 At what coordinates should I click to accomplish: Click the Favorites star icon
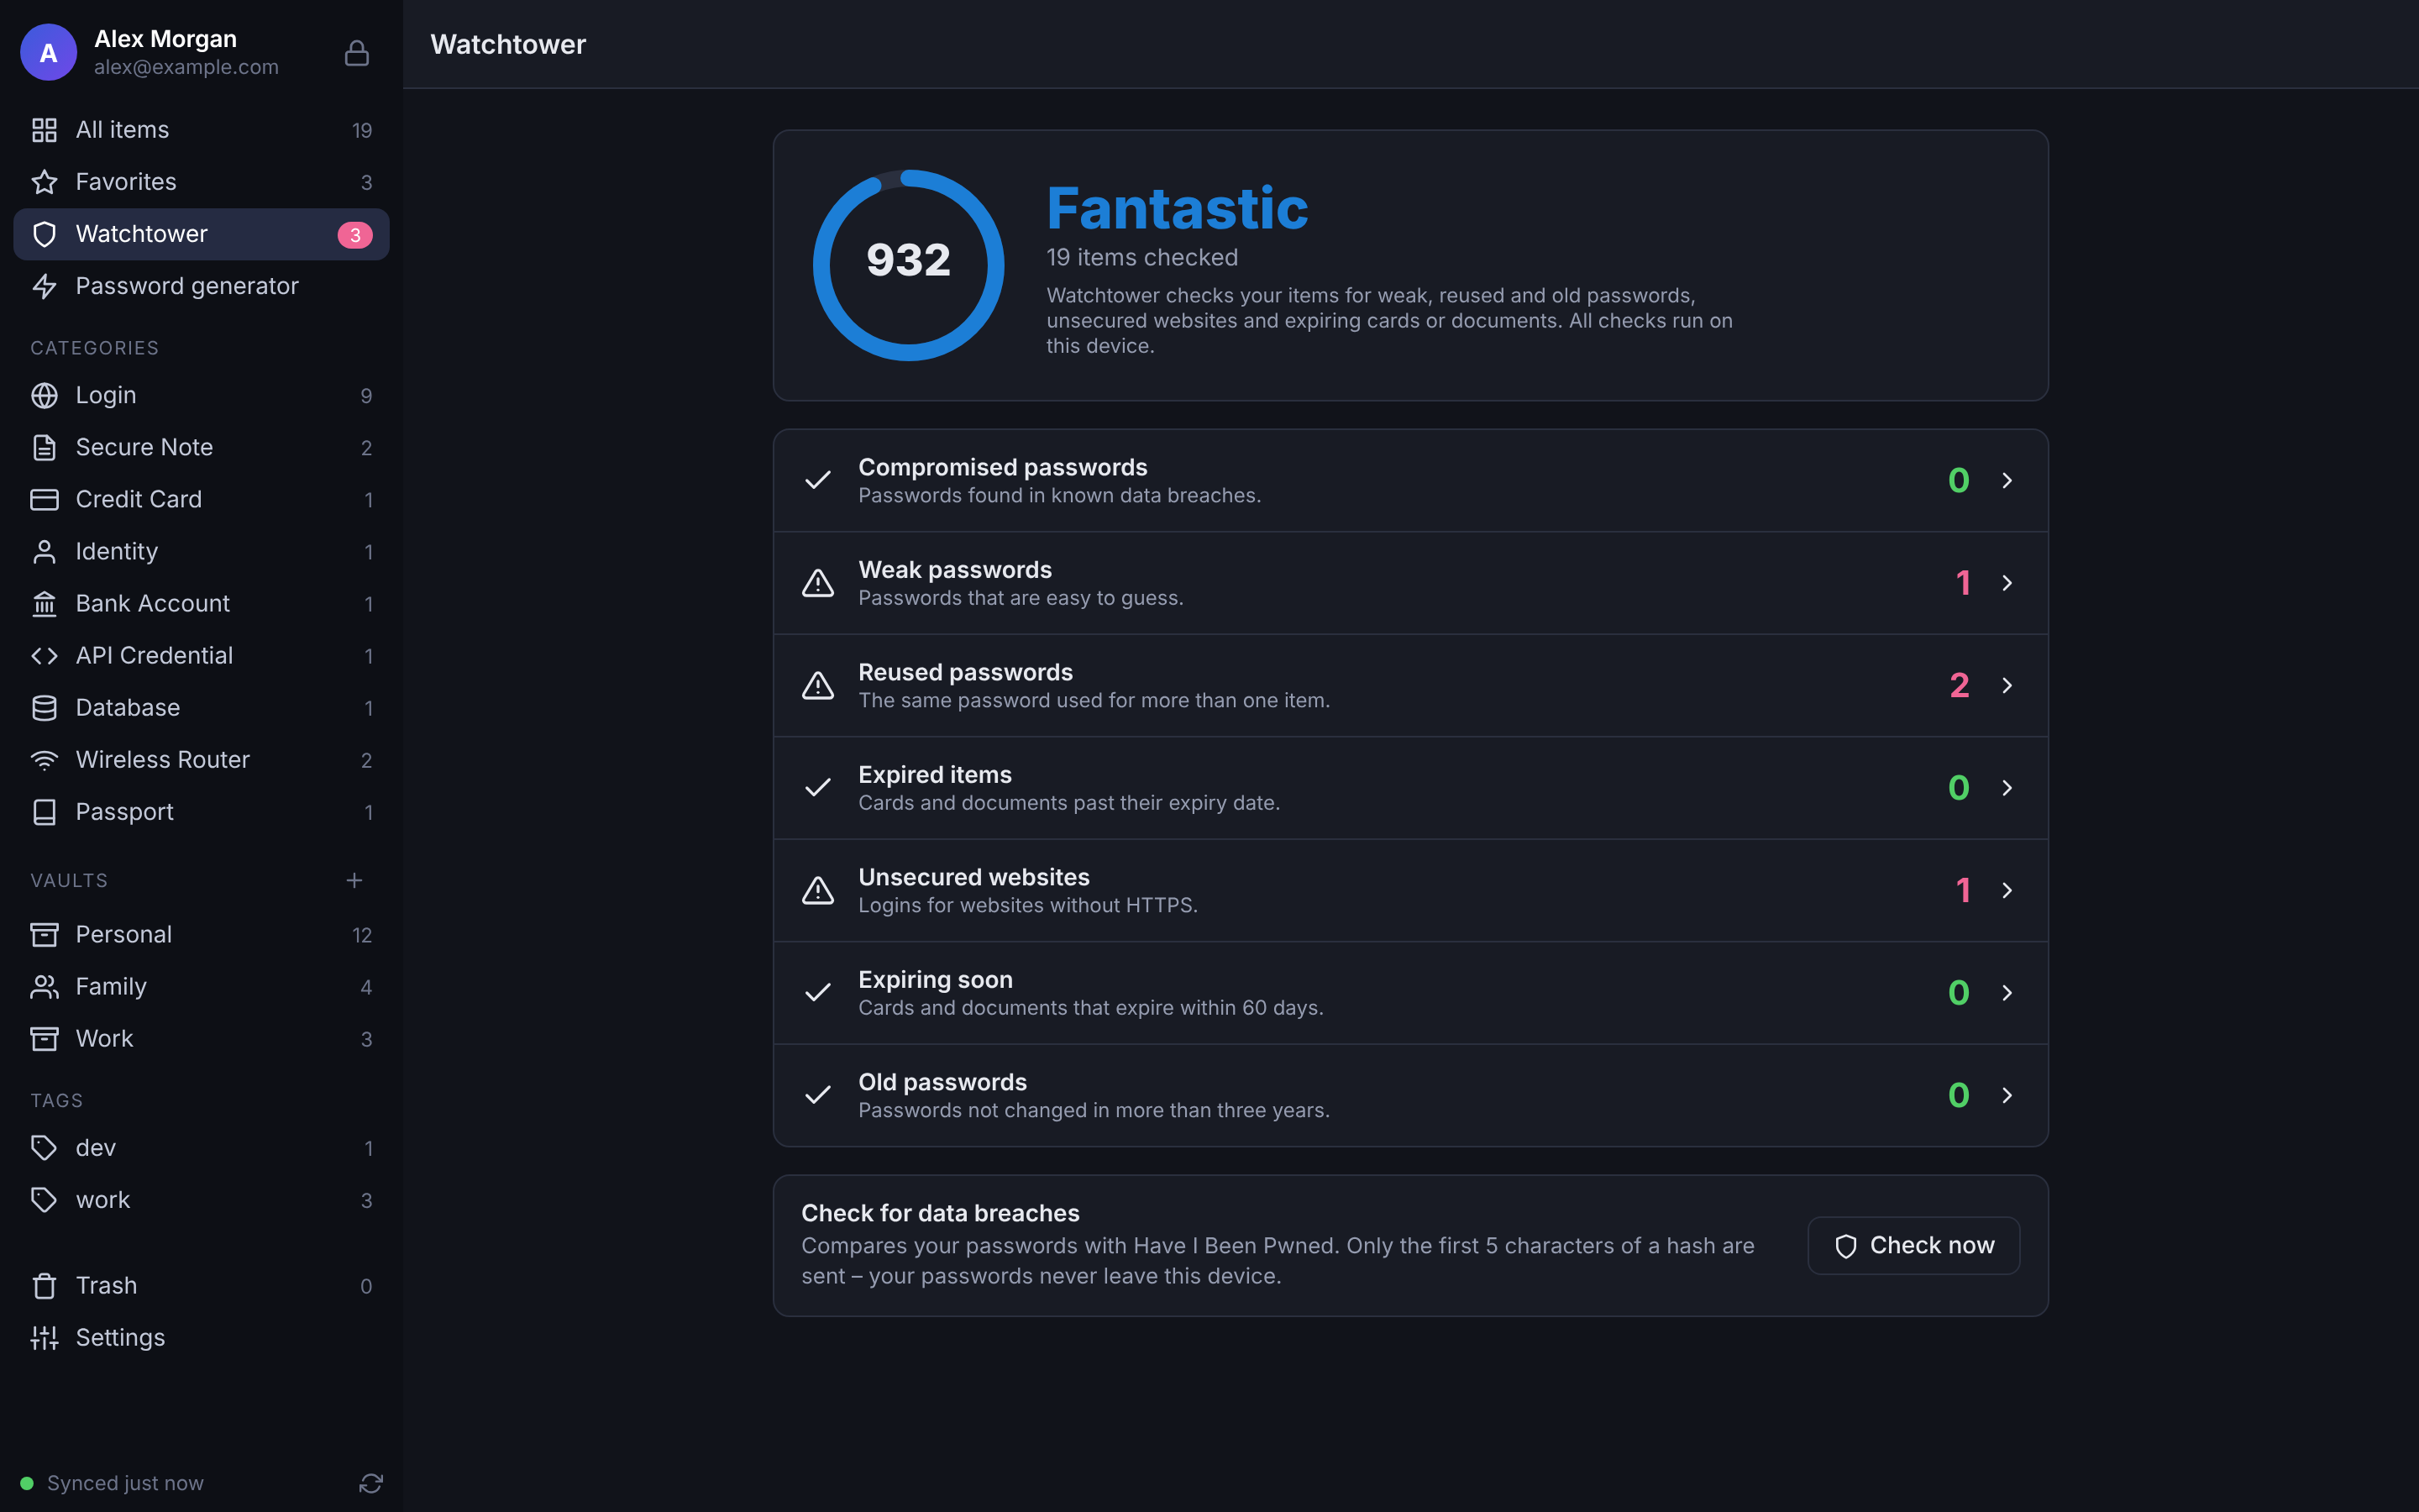(44, 182)
